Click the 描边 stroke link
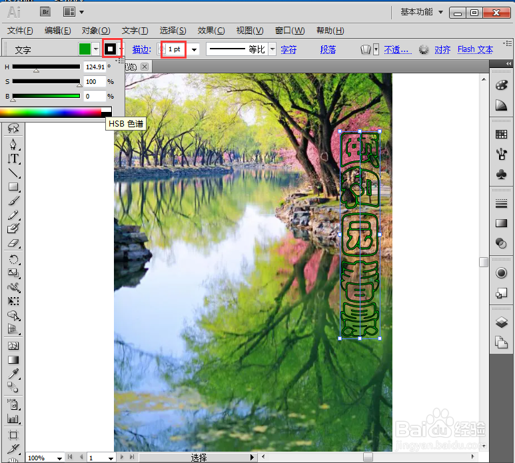This screenshot has height=463, width=515. (141, 49)
